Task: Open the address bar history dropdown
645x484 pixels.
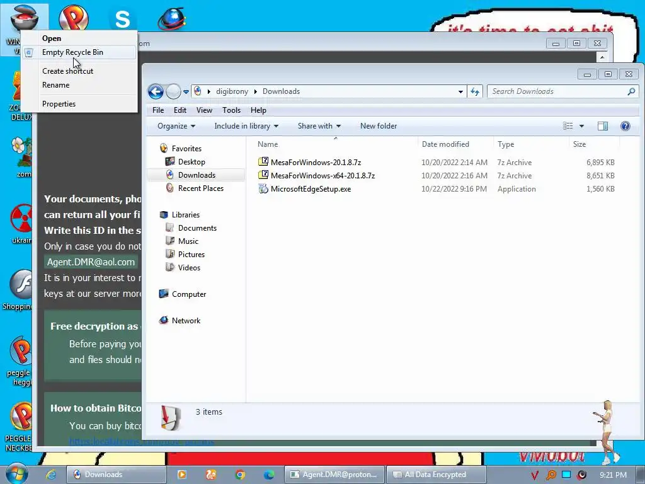Action: [460, 92]
